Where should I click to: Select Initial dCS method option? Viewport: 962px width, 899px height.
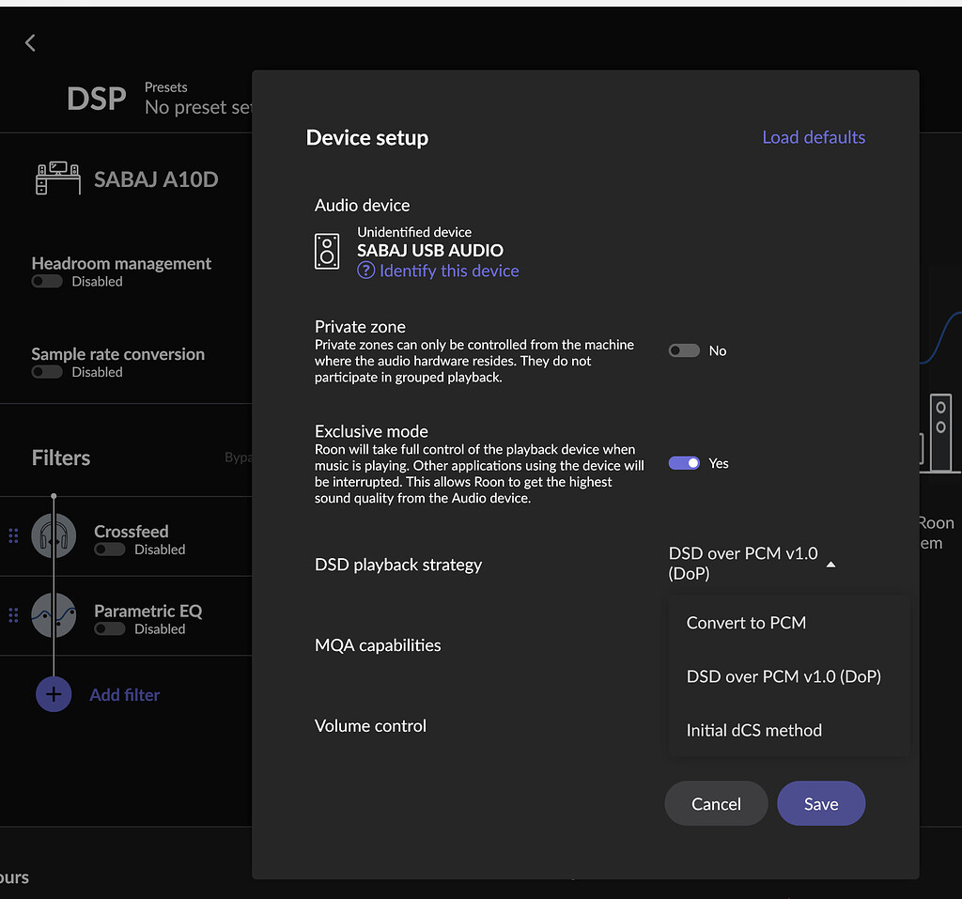754,730
